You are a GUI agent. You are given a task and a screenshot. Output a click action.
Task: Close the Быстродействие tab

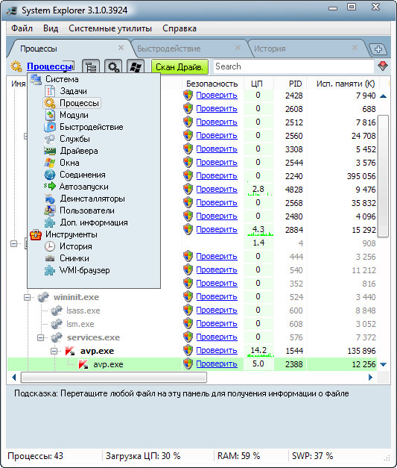click(x=238, y=48)
